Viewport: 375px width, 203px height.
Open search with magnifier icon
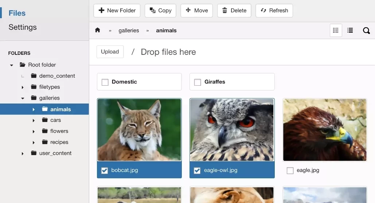(x=366, y=31)
